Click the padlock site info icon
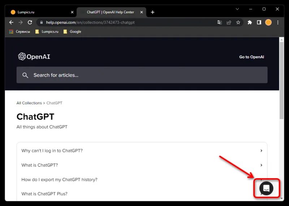 coord(42,22)
